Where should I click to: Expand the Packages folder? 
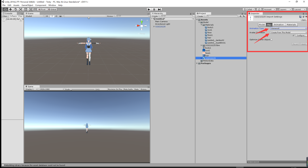pos(197,63)
